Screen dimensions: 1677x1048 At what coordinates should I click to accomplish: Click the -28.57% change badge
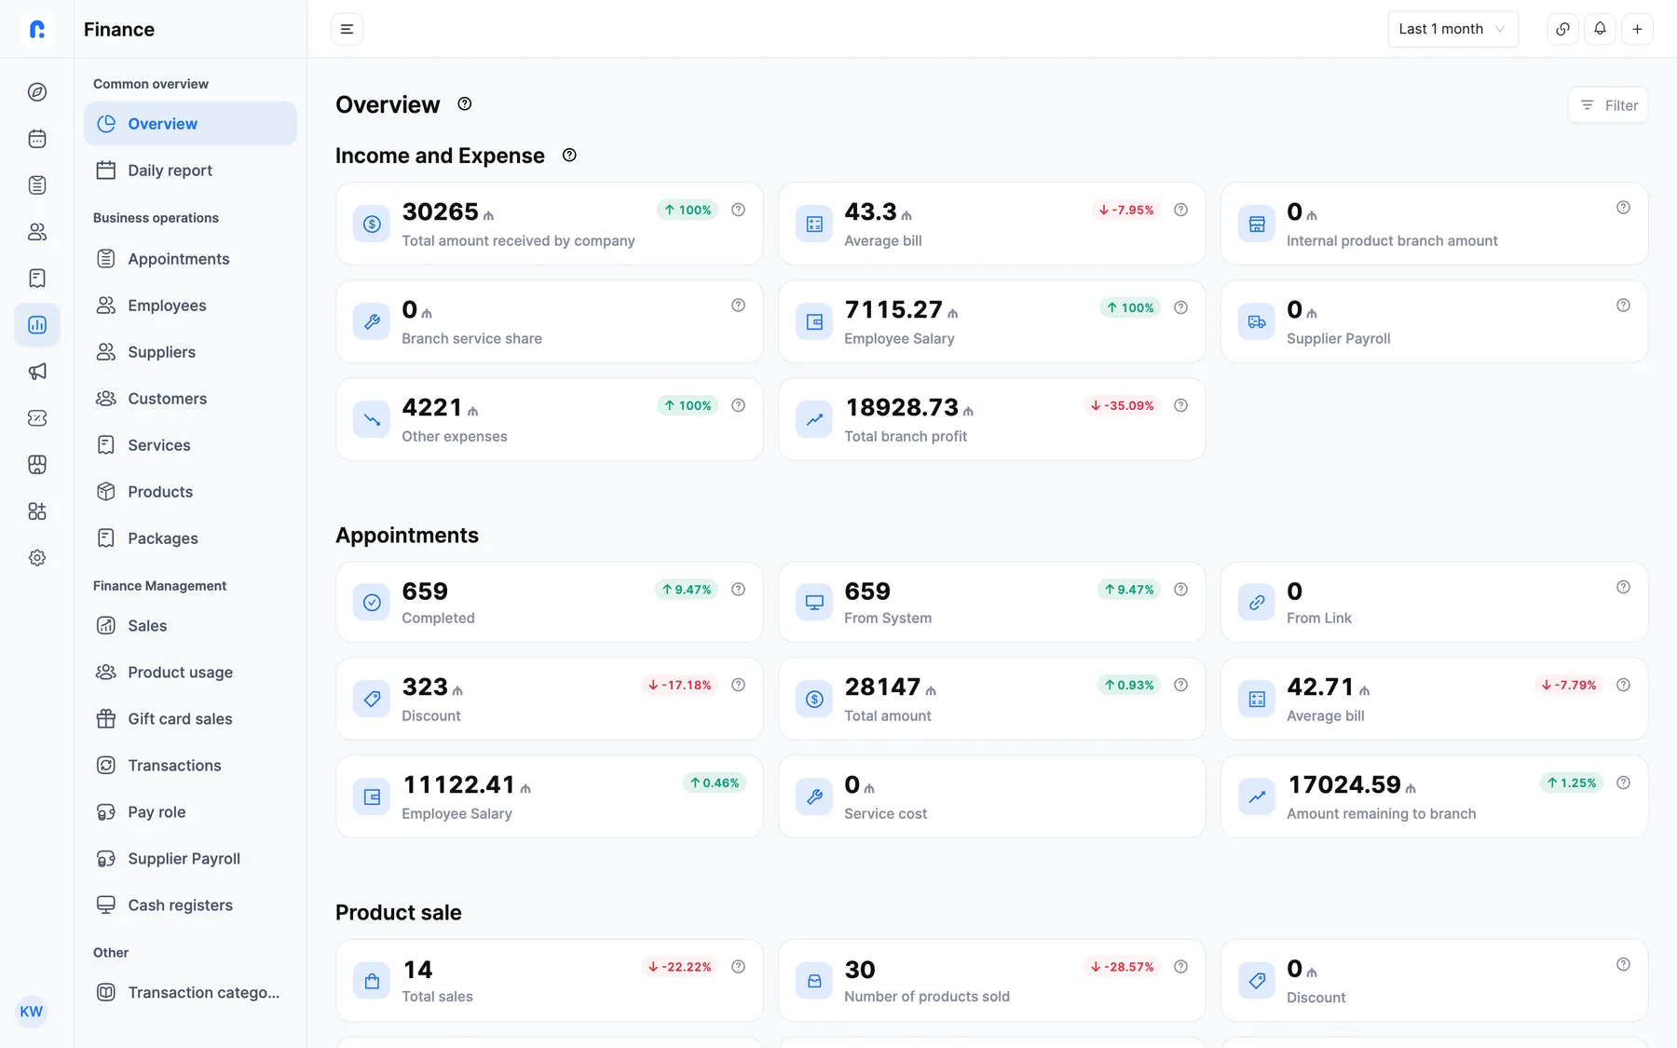pos(1123,967)
